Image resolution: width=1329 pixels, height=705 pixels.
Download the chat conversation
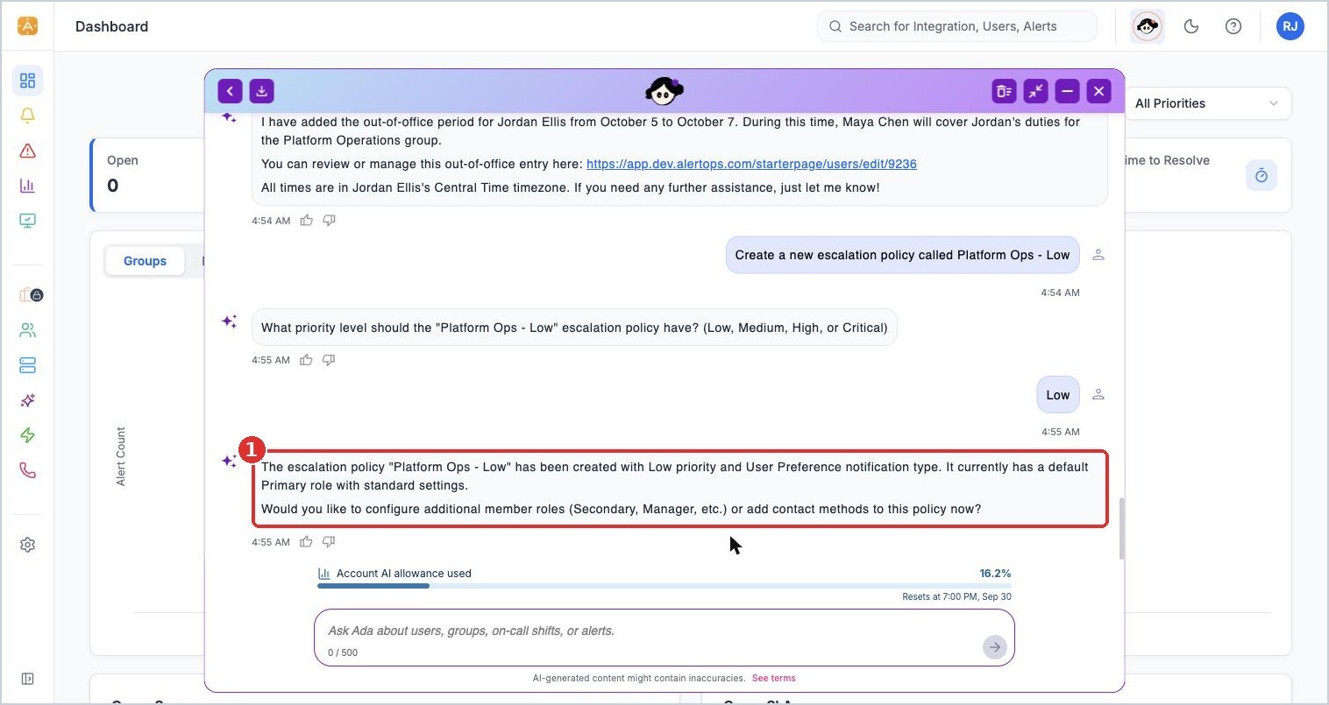[262, 91]
